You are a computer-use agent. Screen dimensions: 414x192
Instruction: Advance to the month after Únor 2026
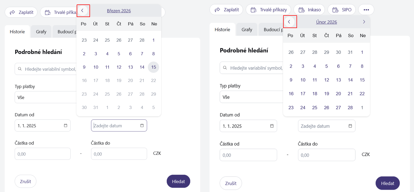pyautogui.click(x=364, y=22)
